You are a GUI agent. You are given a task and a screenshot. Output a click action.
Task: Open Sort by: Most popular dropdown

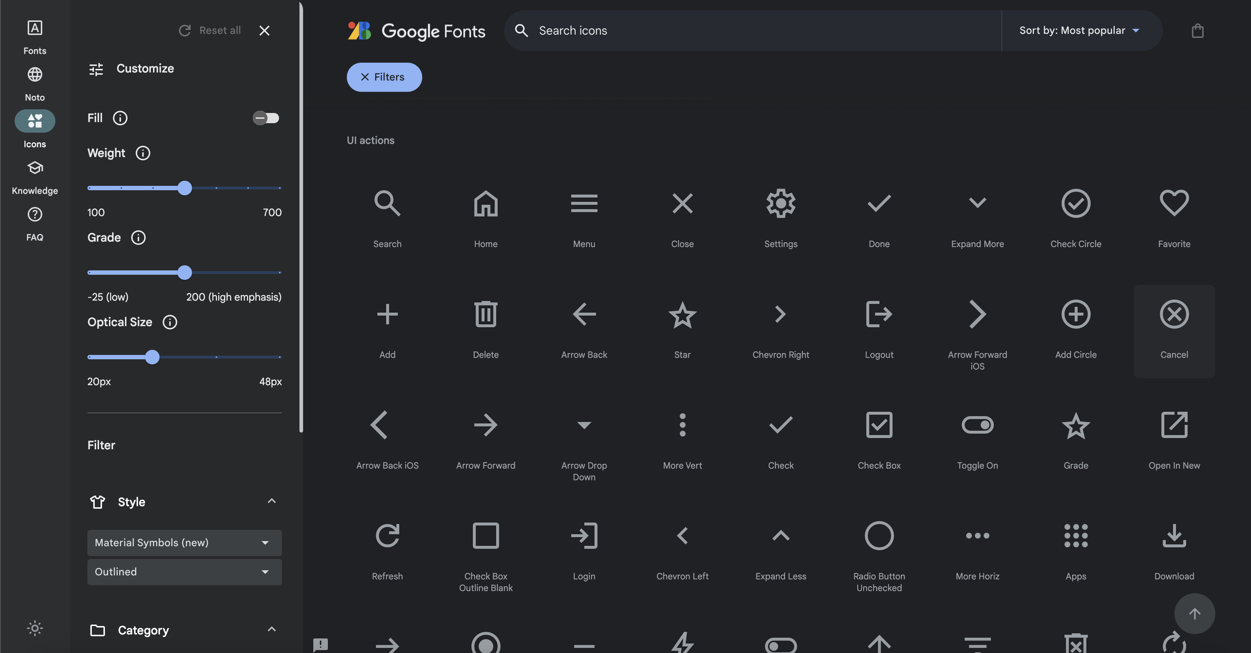(1079, 31)
